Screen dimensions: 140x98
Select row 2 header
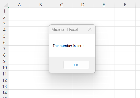coord(4,17)
